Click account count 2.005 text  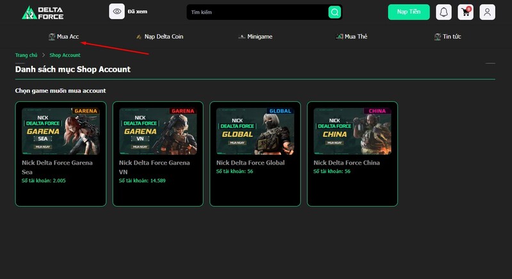coord(44,180)
